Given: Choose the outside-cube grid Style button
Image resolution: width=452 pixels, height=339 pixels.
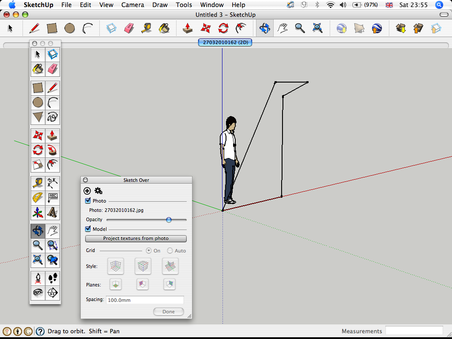Looking at the screenshot, I should pyautogui.click(x=143, y=266).
